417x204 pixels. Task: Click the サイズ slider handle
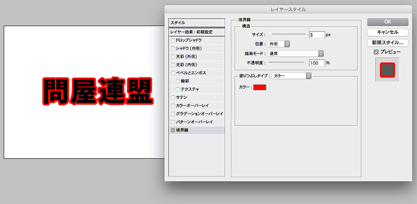pyautogui.click(x=270, y=34)
